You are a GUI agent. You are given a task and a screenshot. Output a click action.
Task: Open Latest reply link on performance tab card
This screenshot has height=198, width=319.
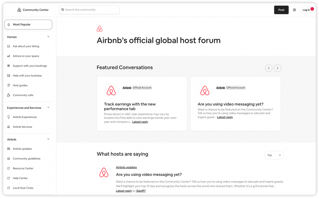pos(140,122)
